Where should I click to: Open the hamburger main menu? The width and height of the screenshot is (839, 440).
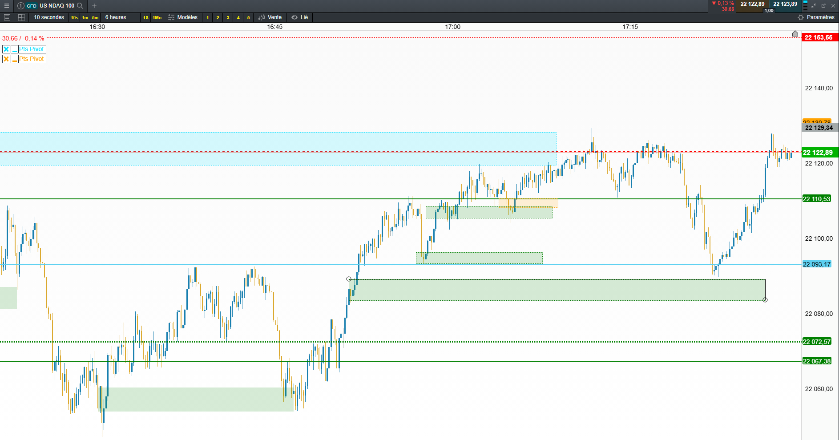(6, 6)
